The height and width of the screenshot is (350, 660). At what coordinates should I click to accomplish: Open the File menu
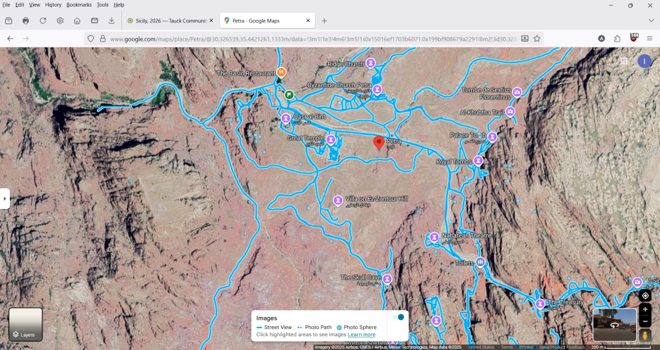pos(7,5)
